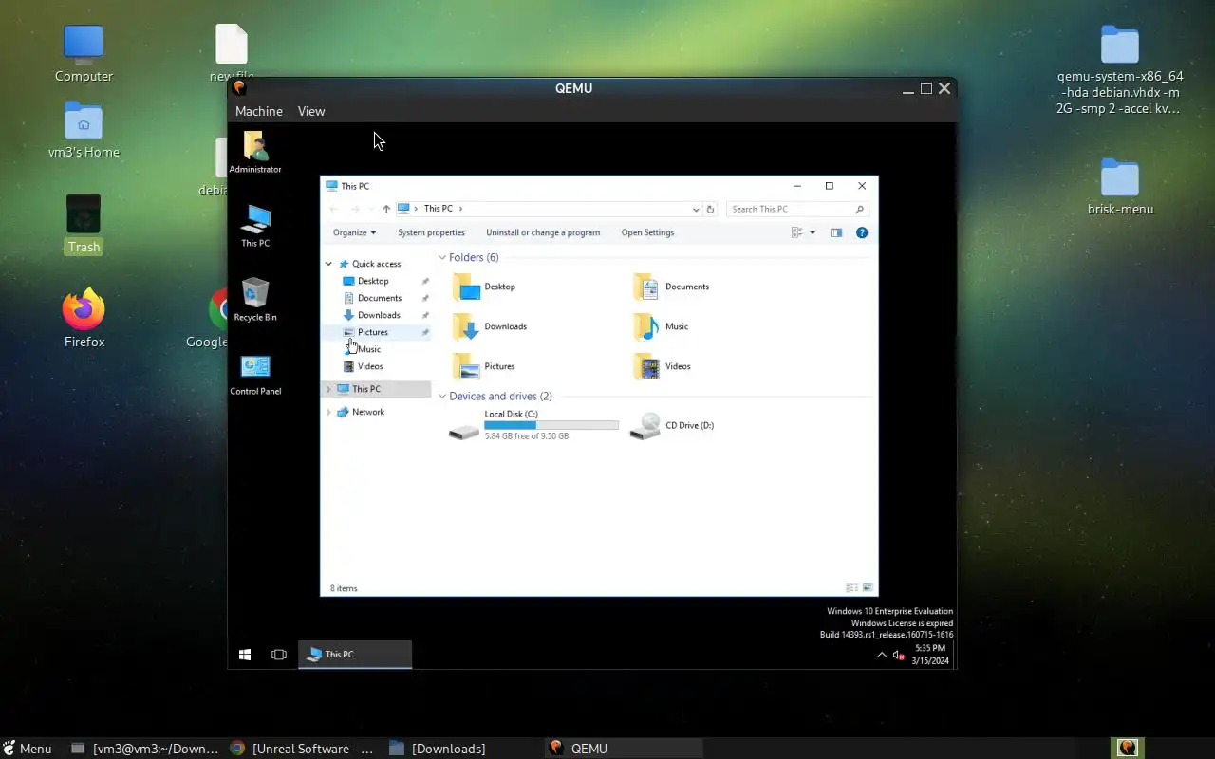Open the View menu in QEMU

[311, 111]
